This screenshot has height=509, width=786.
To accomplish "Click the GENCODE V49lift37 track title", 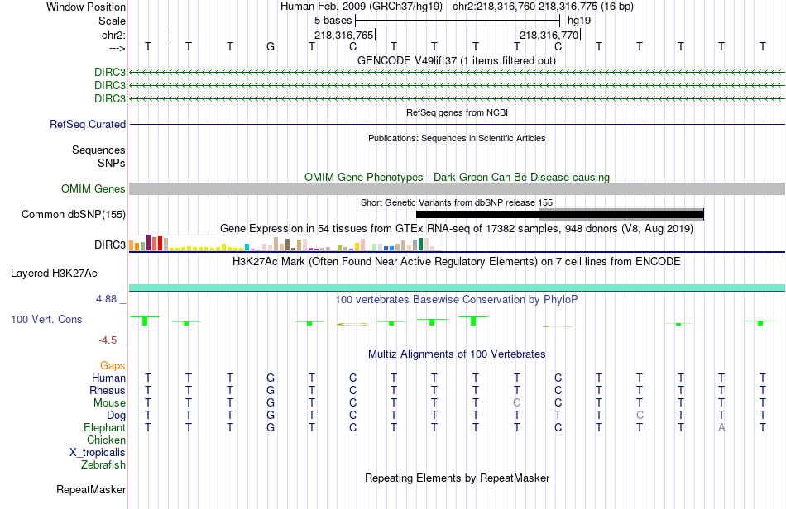I will click(x=457, y=60).
